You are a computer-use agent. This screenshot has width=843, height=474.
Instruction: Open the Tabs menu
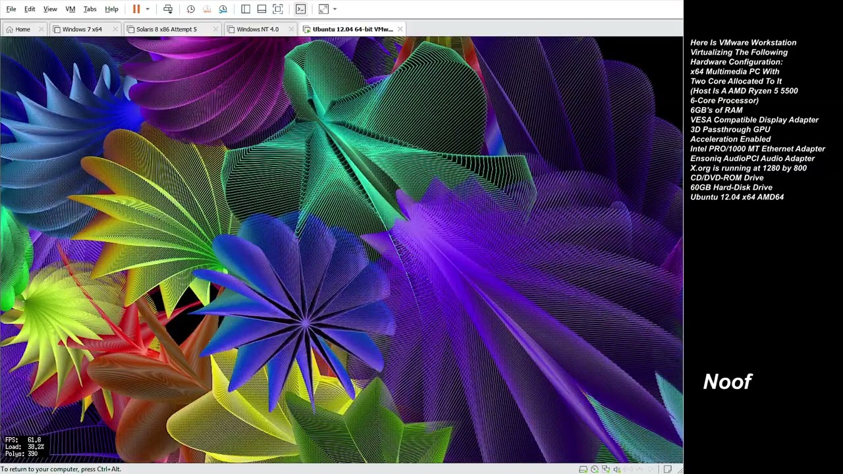click(x=90, y=9)
